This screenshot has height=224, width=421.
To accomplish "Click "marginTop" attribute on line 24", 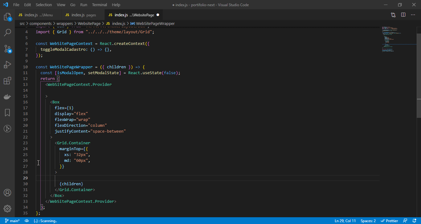I will tap(70, 149).
